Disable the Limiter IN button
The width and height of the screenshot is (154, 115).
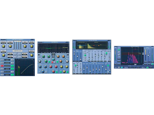click(x=12, y=69)
